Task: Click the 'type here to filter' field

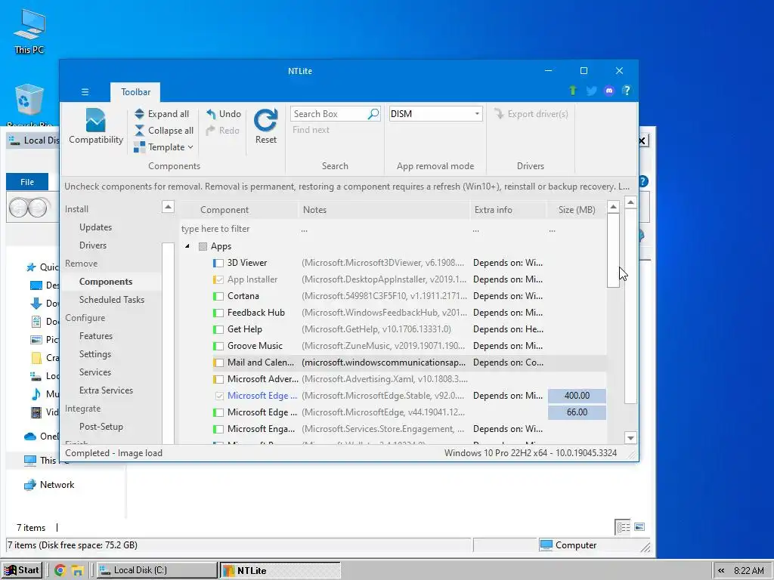Action: (x=238, y=230)
